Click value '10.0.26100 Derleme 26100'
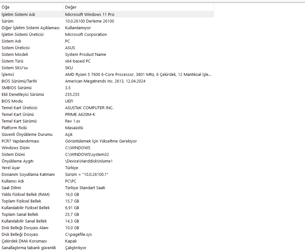This screenshot has height=252, width=305. click(x=90, y=21)
